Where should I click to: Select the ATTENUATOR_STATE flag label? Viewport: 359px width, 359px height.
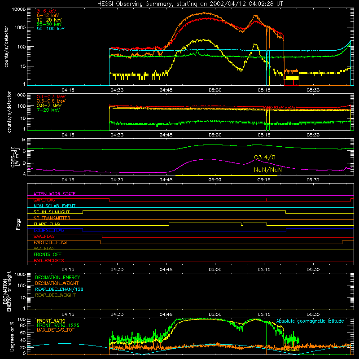54,194
